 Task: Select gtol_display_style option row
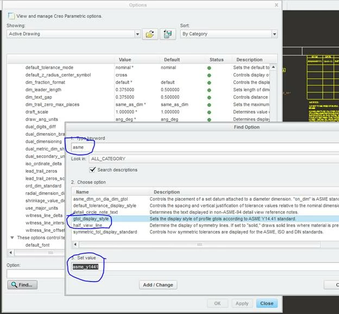205,218
